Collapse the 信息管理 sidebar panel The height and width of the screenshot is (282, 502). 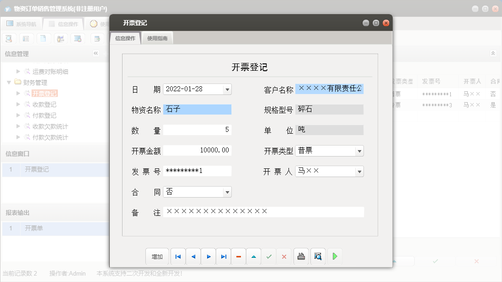click(96, 53)
